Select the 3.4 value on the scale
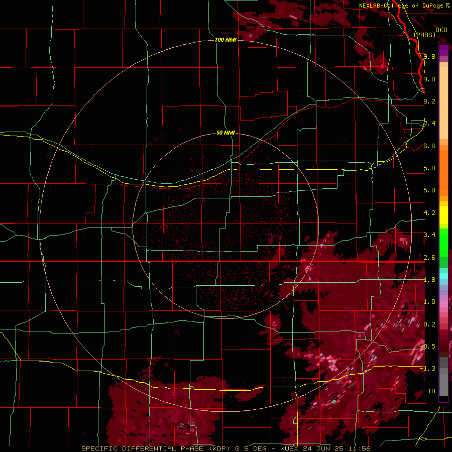Viewport: 452px width, 452px height. (429, 235)
